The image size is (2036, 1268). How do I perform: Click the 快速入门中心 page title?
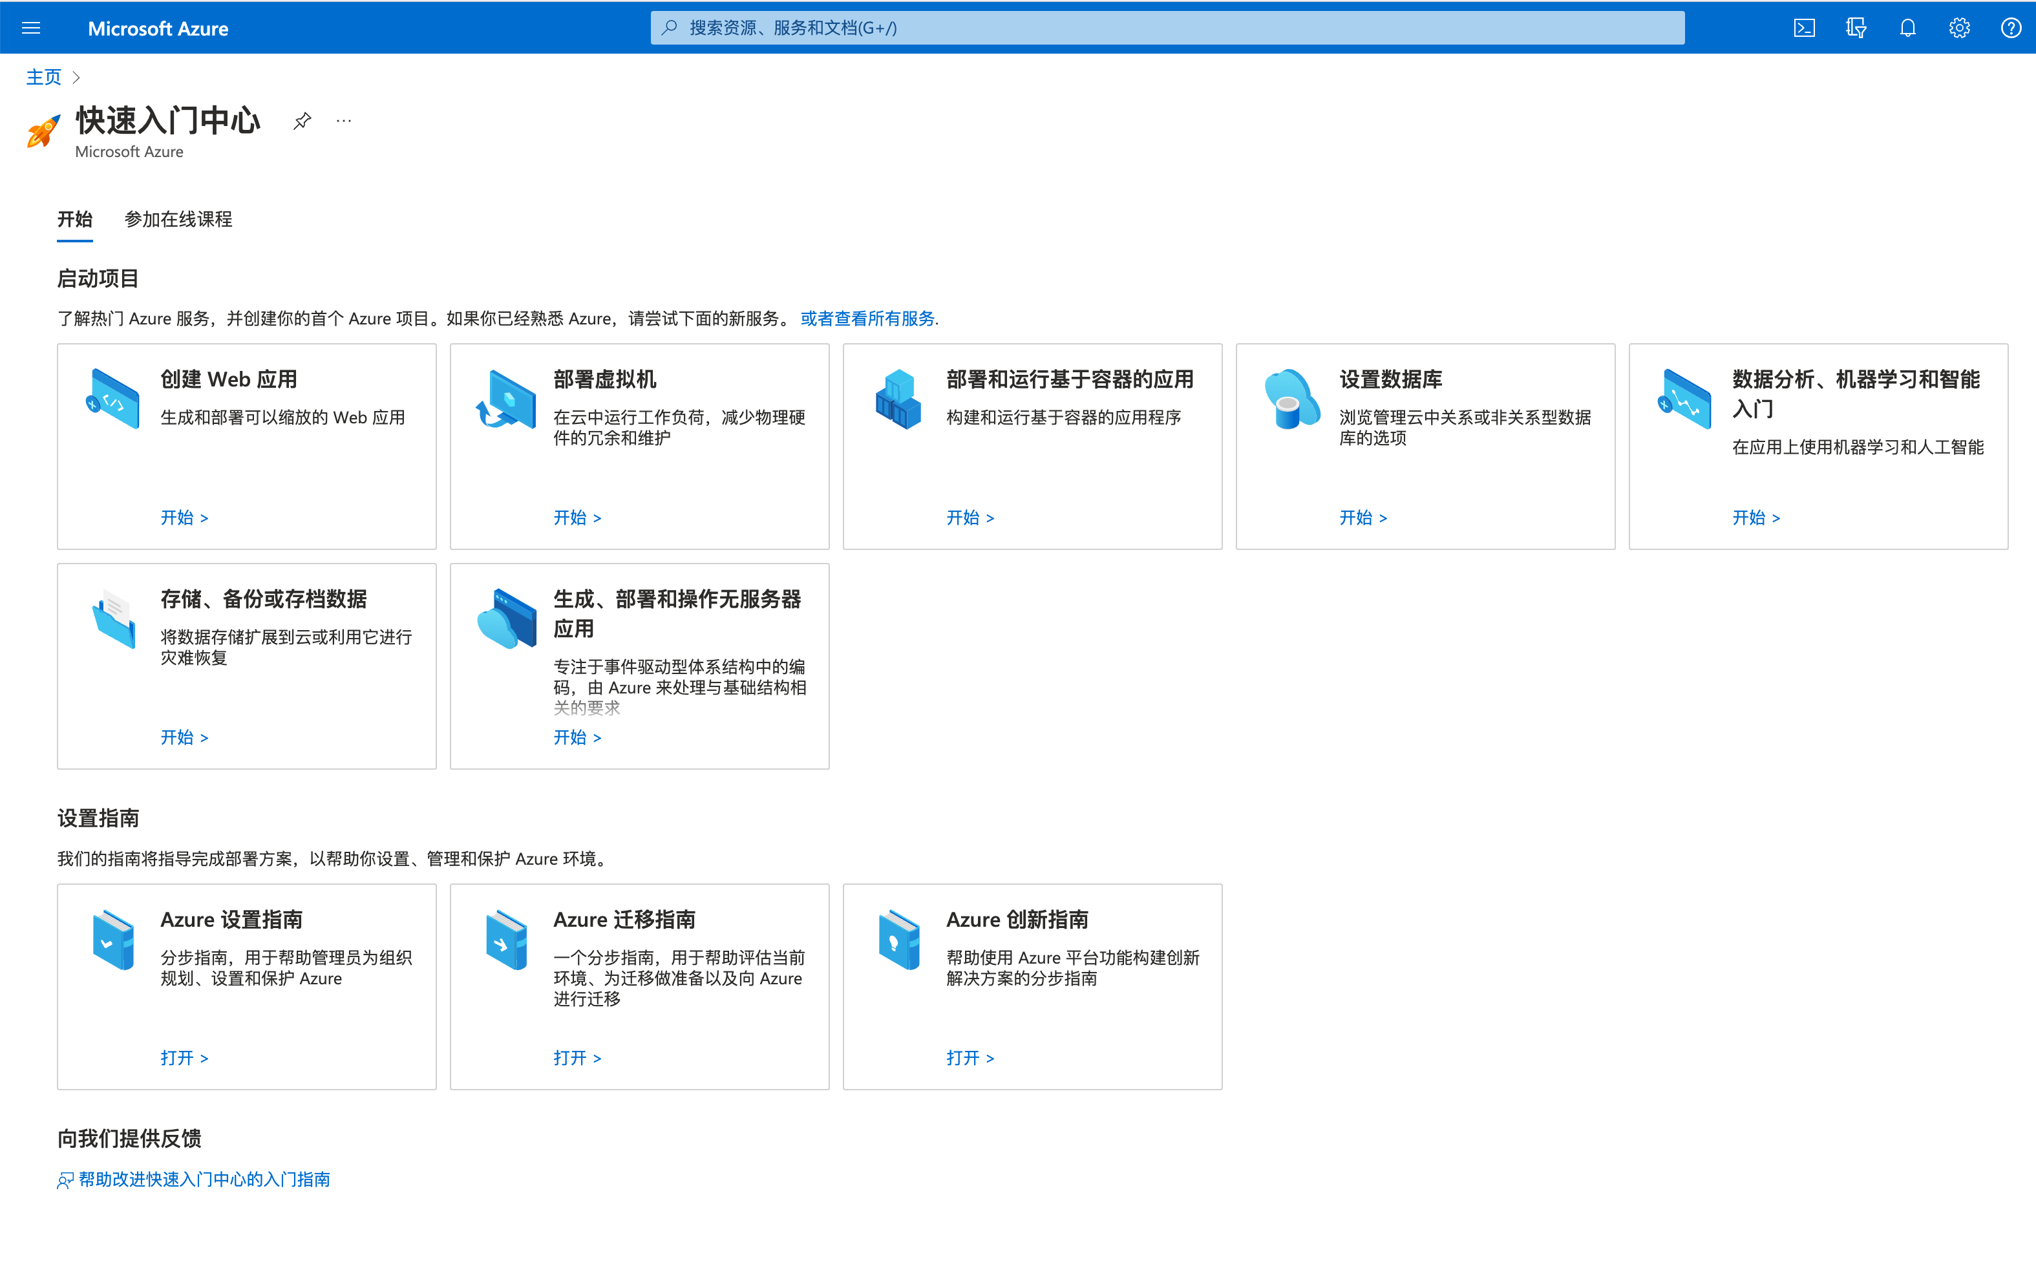(167, 120)
